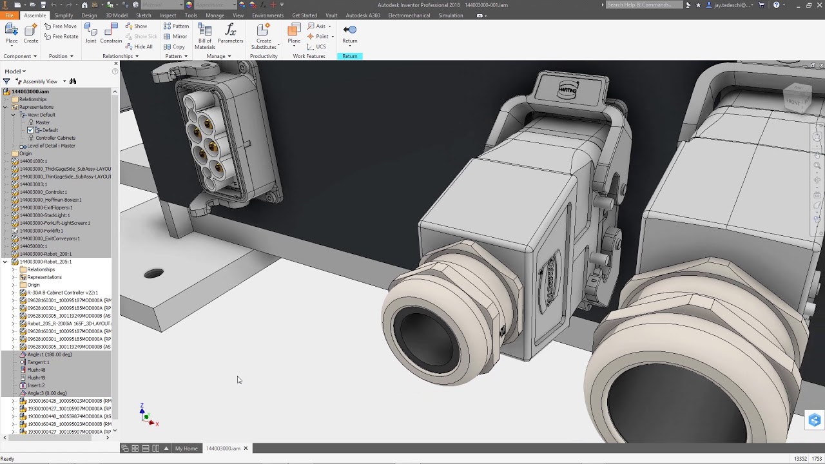Screen dimensions: 825x464
Task: Click the Appearance selector field
Action: [215, 5]
